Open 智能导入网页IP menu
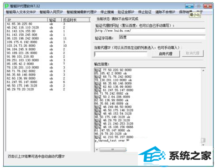The image size is (215, 168). point(51,12)
